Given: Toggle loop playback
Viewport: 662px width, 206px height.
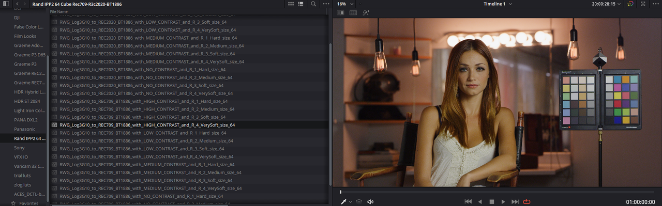Looking at the screenshot, I should point(527,201).
